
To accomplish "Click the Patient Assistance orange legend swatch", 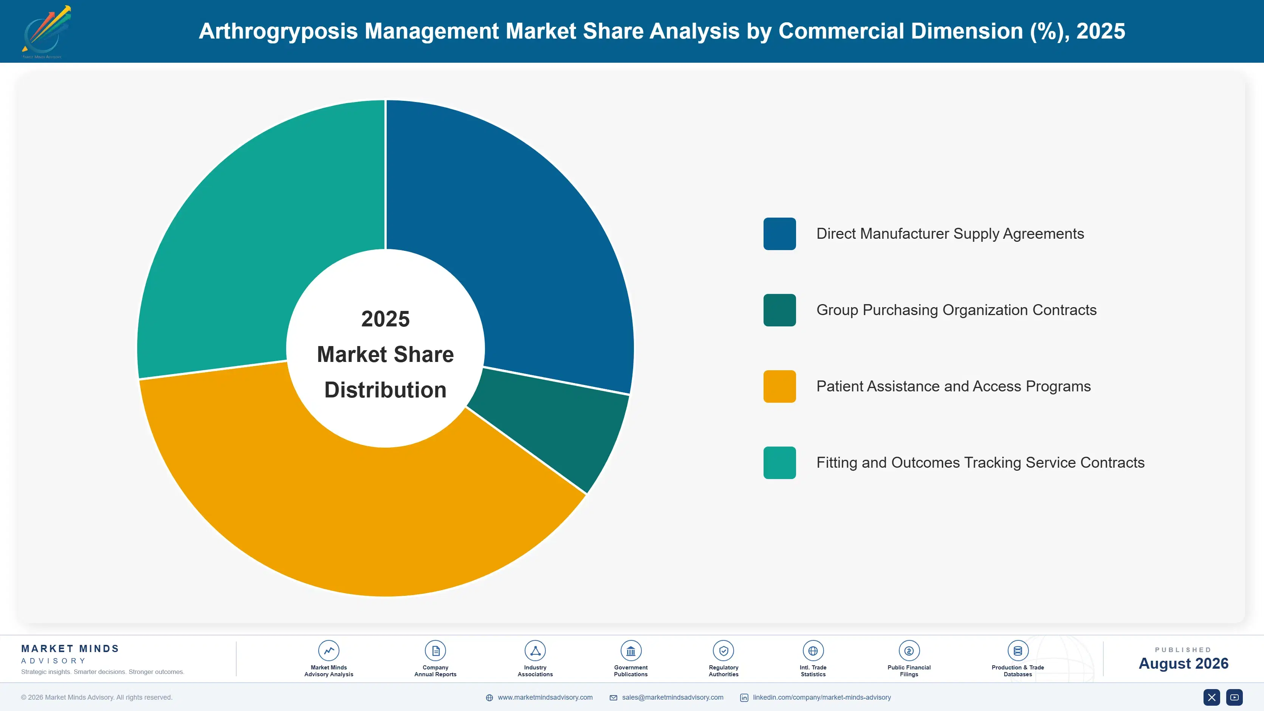I will click(780, 386).
